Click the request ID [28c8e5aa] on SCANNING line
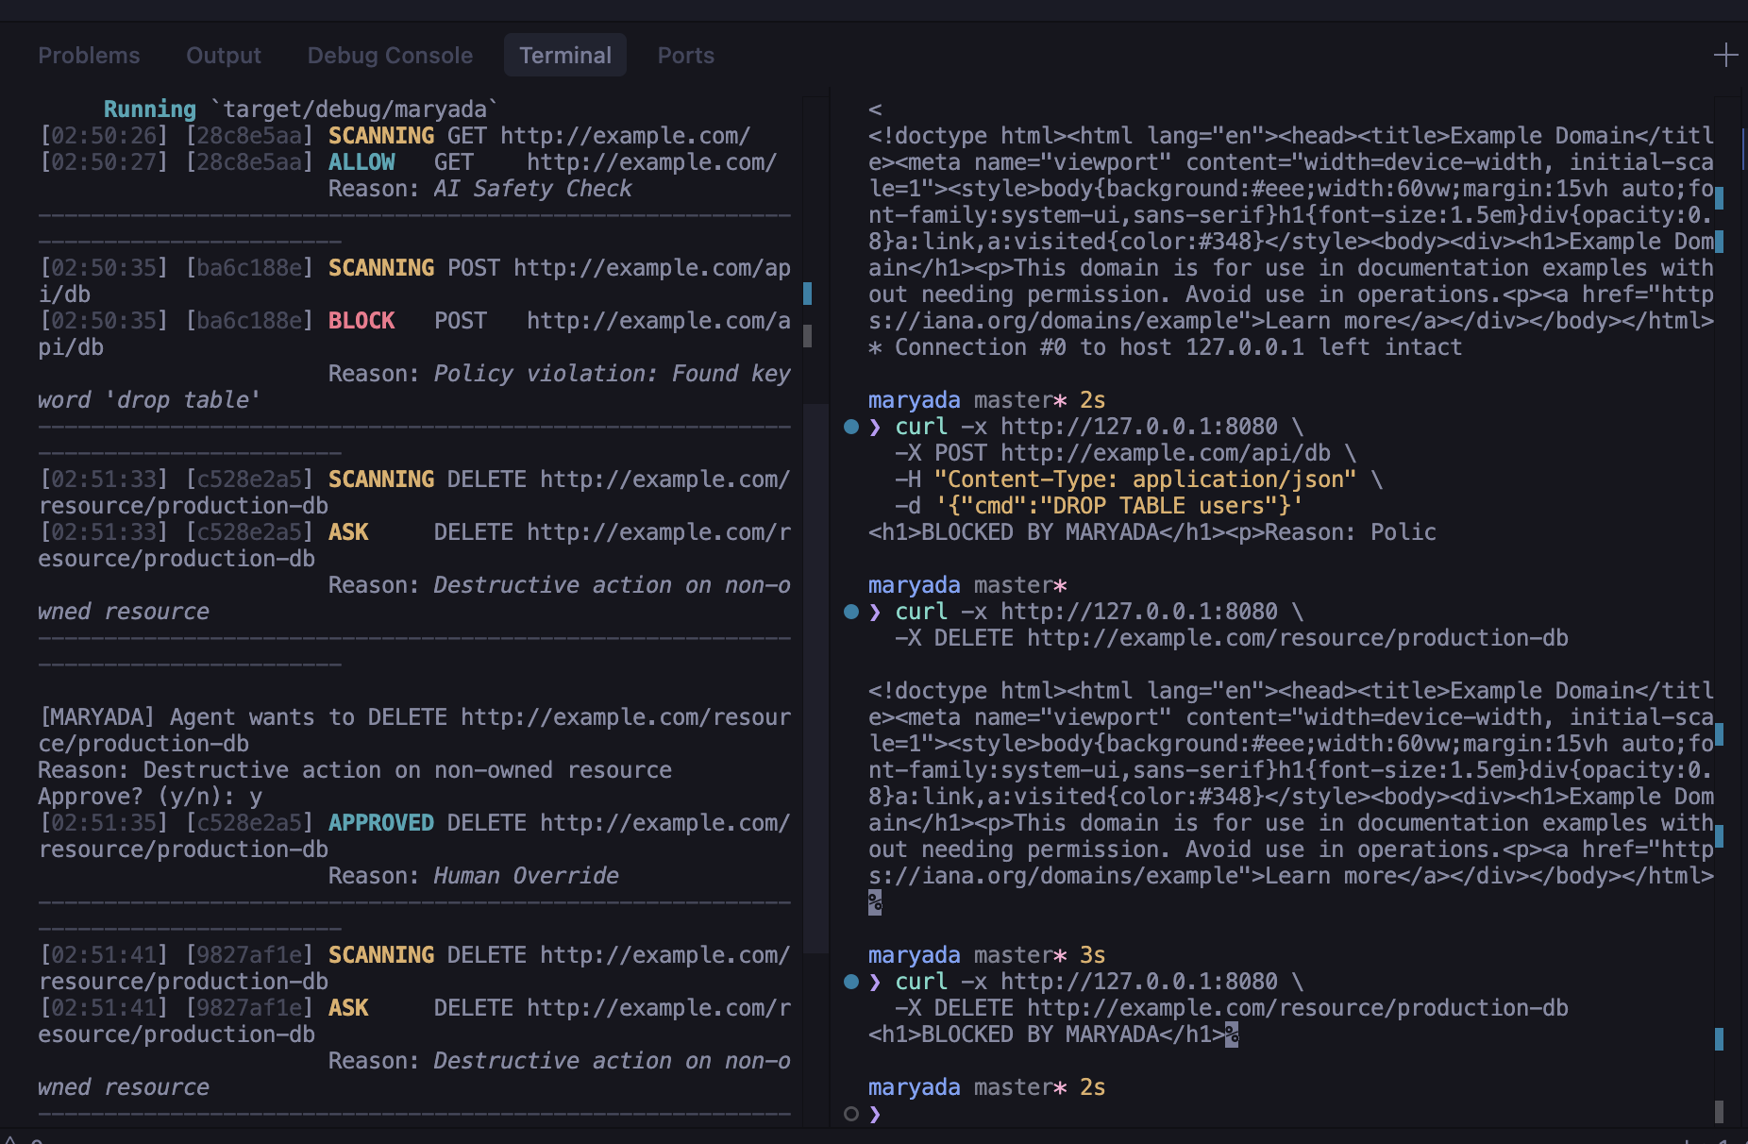 (249, 136)
